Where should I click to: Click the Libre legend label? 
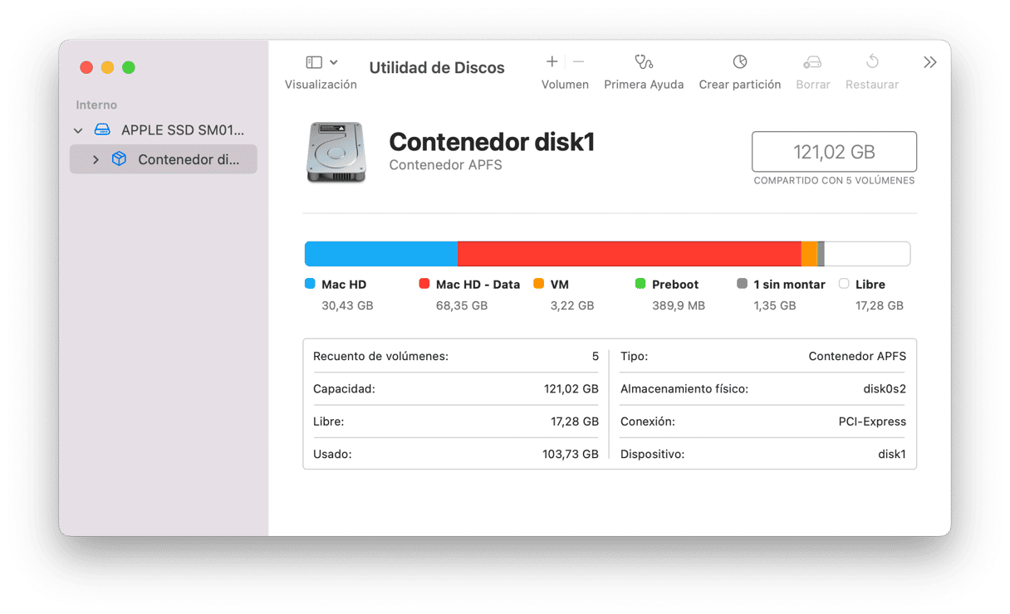[870, 285]
